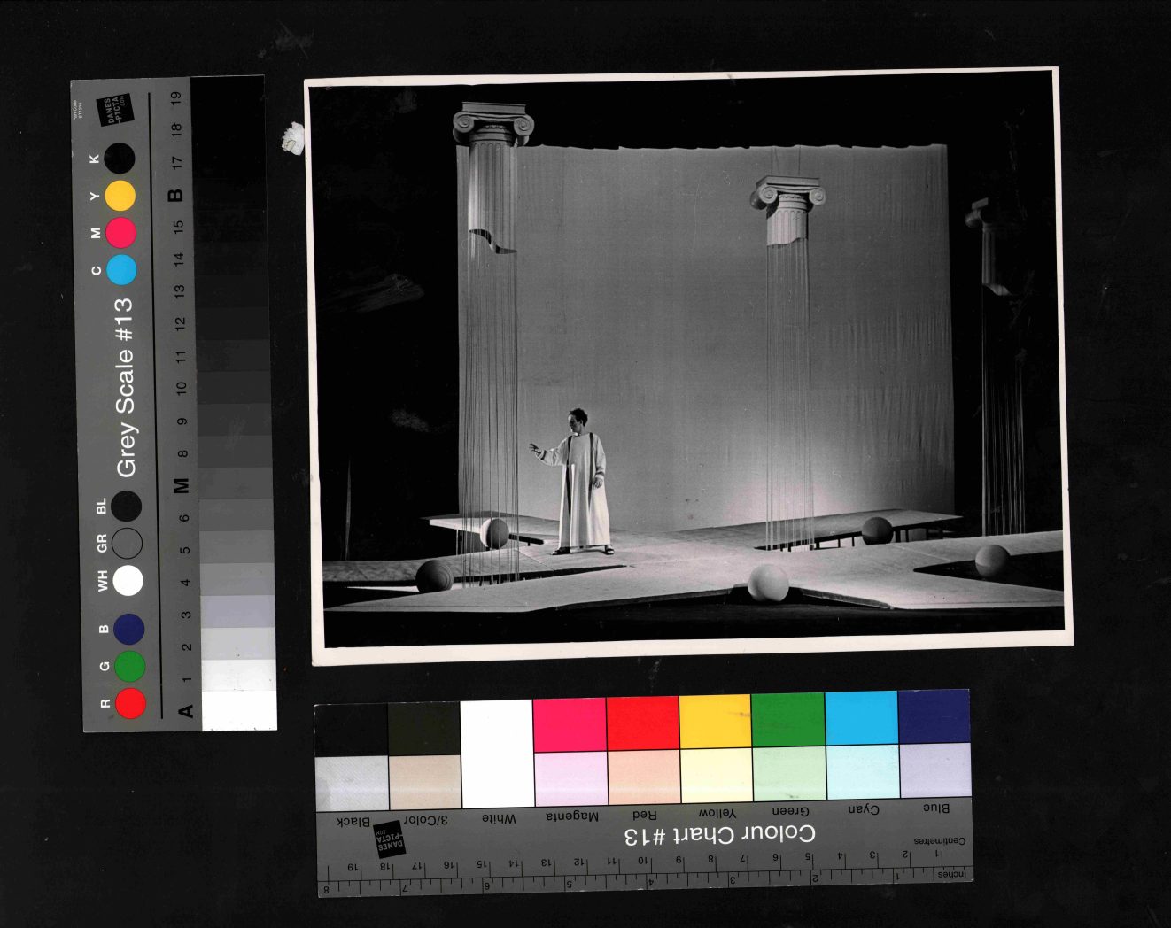Select the white patch at grey scale step A
The image size is (1171, 928).
[239, 710]
